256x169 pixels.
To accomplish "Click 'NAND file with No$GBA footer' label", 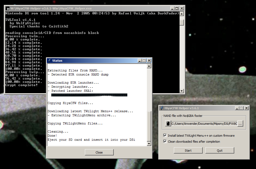I will click(183, 116).
